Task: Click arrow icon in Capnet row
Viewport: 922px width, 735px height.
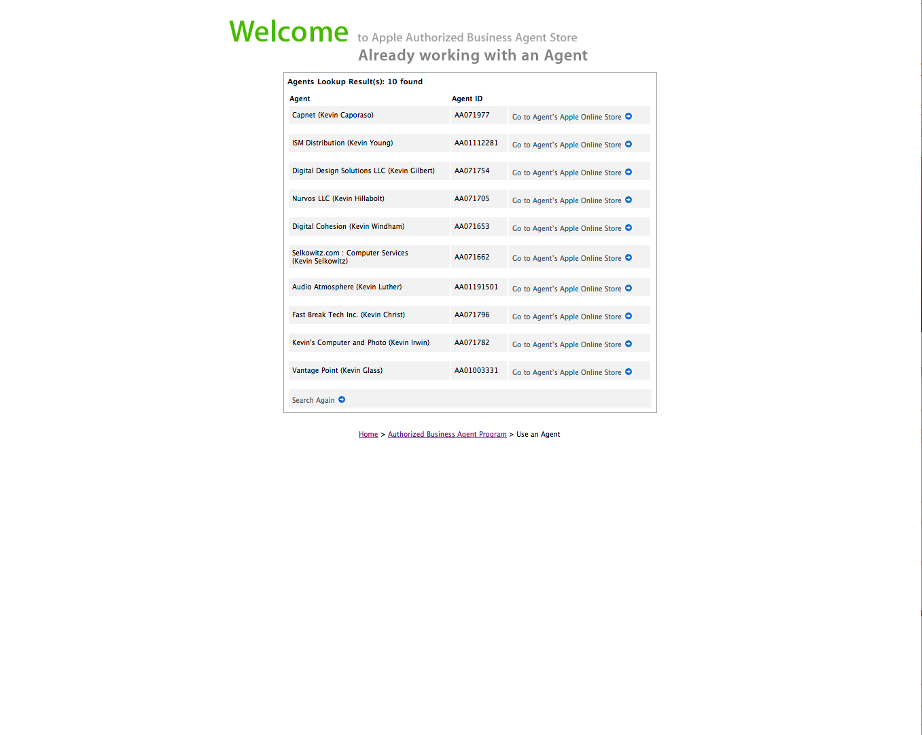Action: click(628, 116)
